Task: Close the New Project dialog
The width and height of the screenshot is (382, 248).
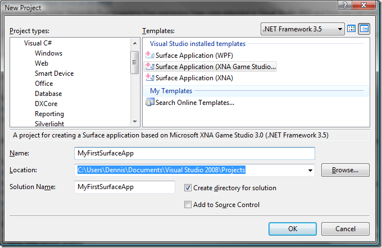Action: (363, 5)
